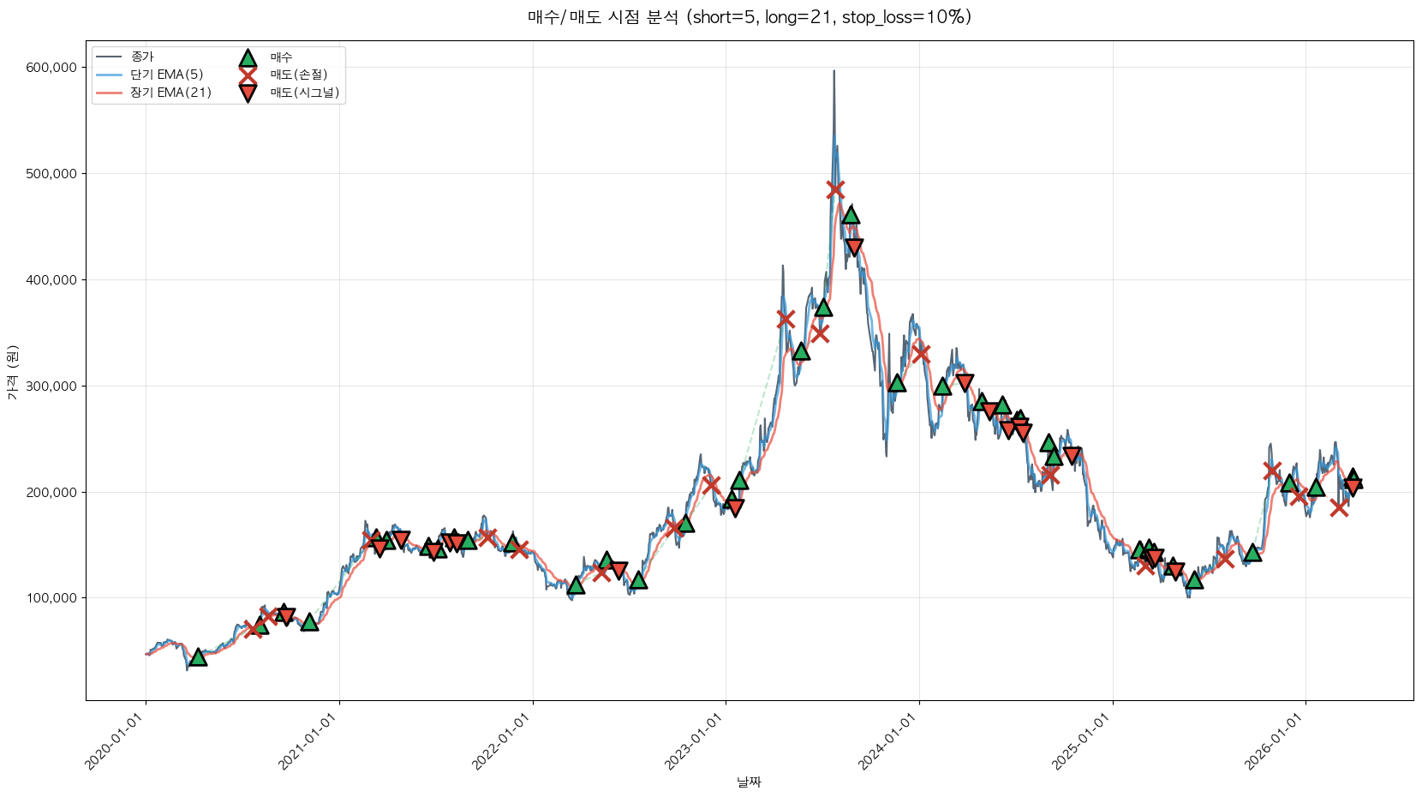Click the 단기 EMA(5) blue line swatch
1422x797 pixels.
(109, 75)
